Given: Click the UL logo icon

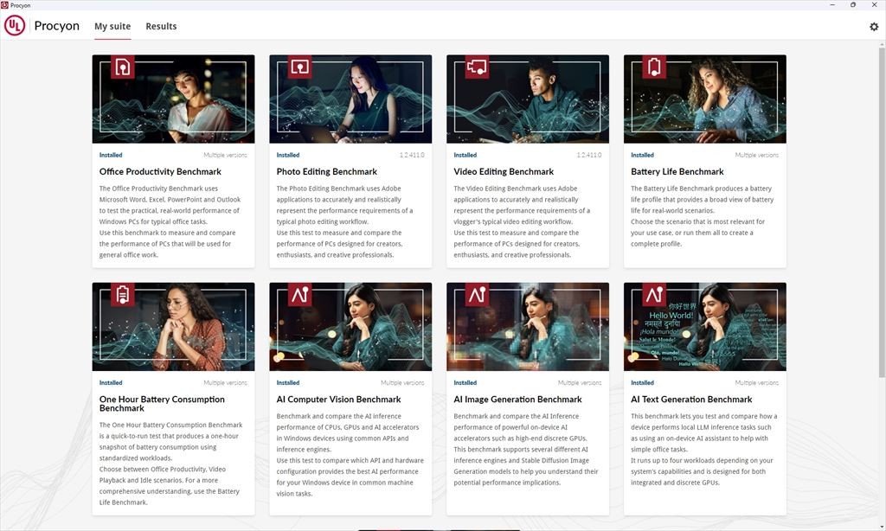Looking at the screenshot, I should pos(15,25).
